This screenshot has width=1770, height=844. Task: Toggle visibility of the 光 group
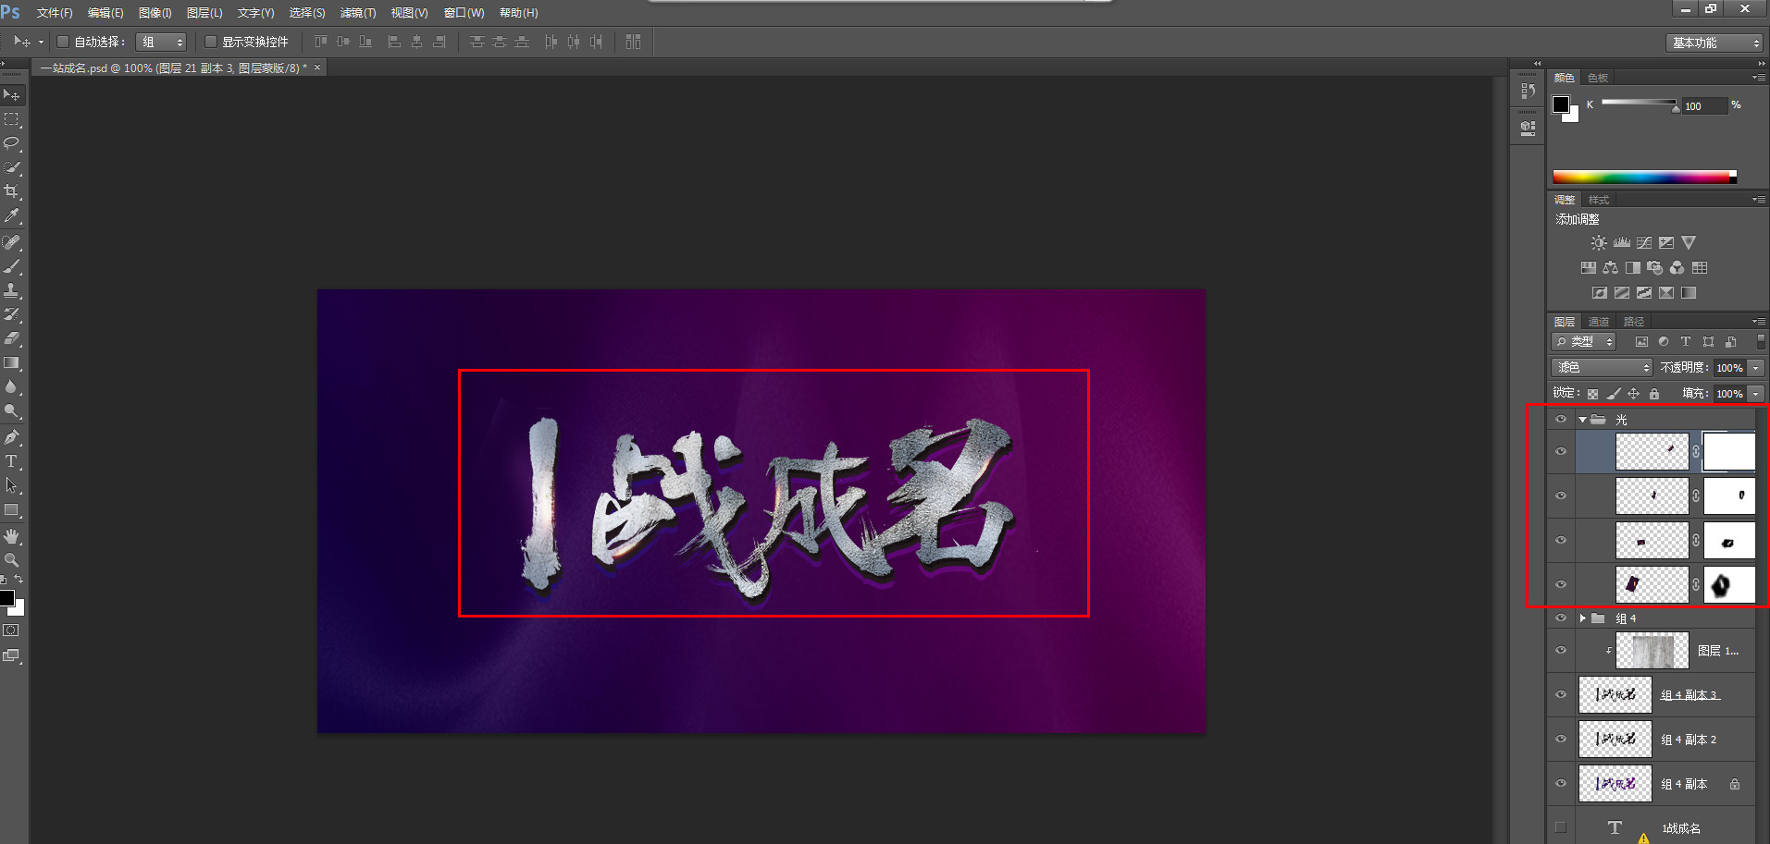pyautogui.click(x=1561, y=419)
